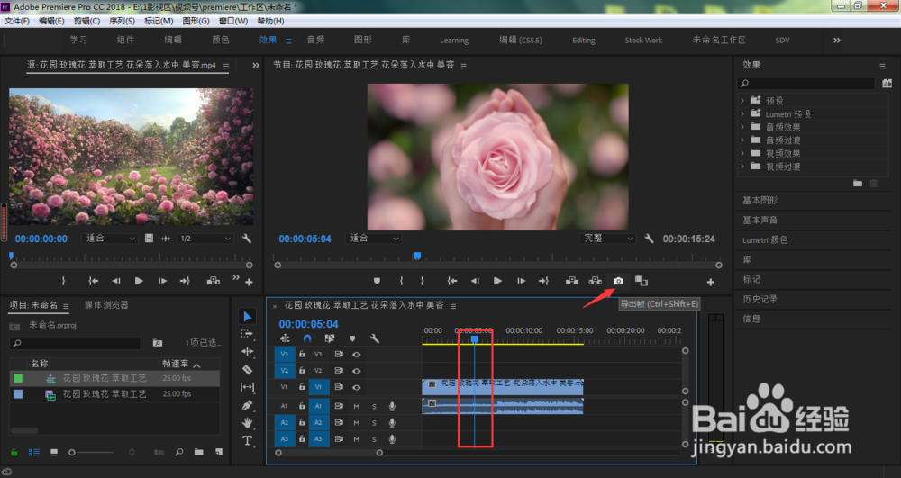Expand the 视频效果 folder

click(x=742, y=153)
